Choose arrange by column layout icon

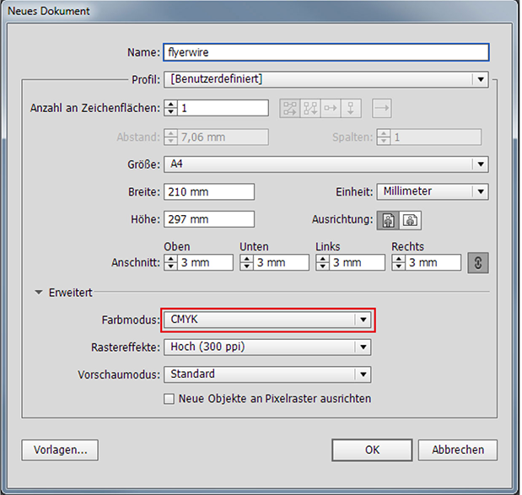coord(352,108)
